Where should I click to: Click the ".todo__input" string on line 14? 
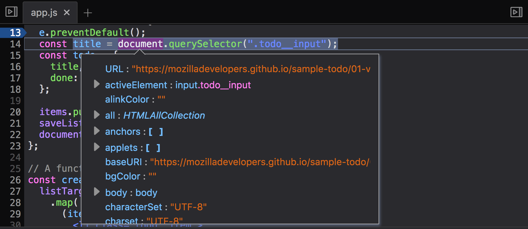(x=287, y=44)
